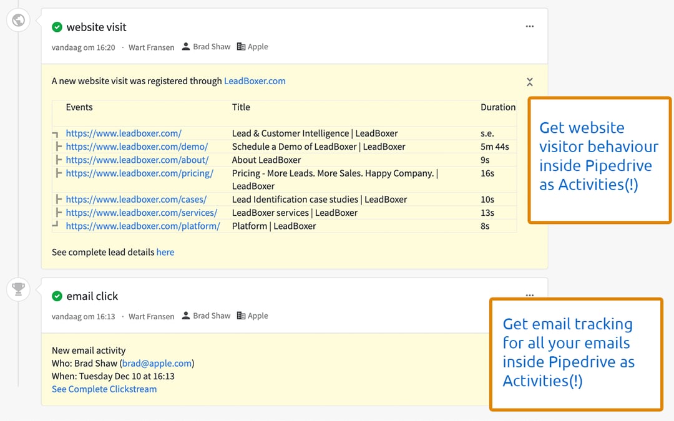674x421 pixels.
Task: Click the 'vandaag om 16:20' timestamp
Action: point(84,47)
